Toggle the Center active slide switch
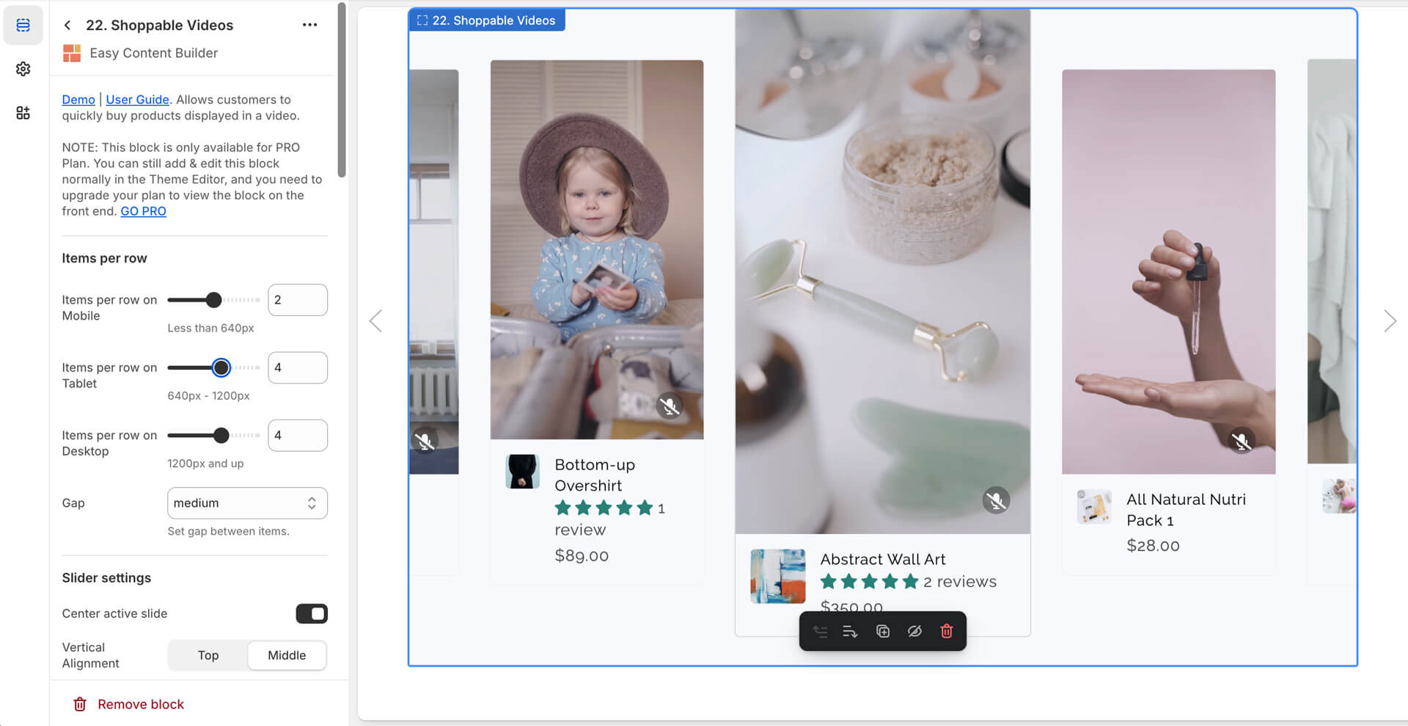 coord(312,614)
